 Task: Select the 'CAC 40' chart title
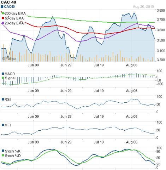point(8,2)
